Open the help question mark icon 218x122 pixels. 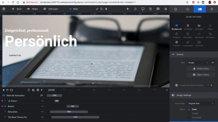(151, 9)
